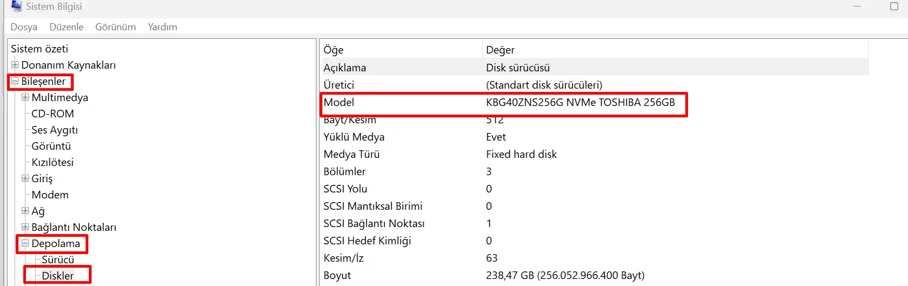Select the Model row in details
The width and height of the screenshot is (908, 286).
tap(339, 102)
